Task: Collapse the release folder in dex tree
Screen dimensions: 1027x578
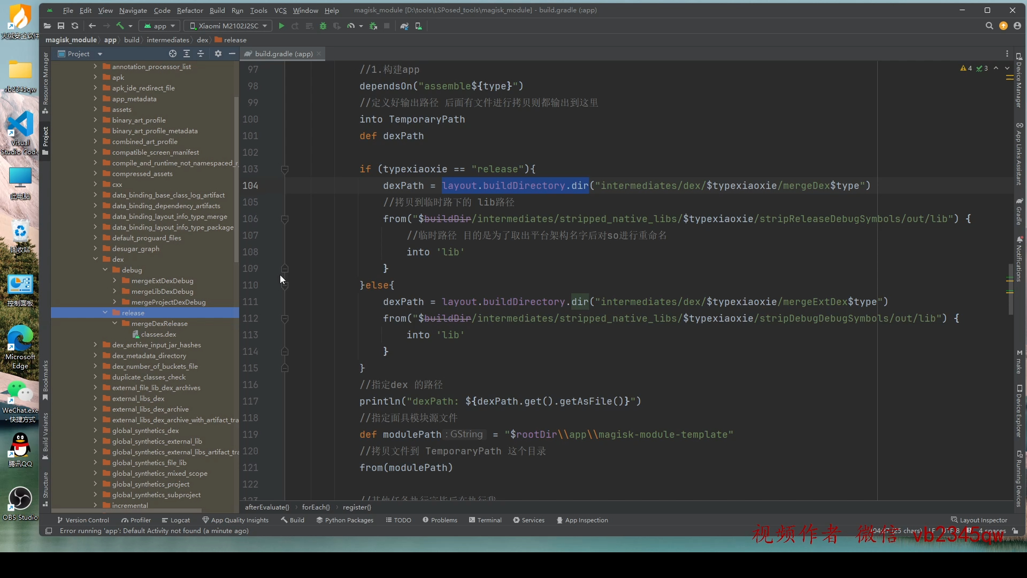Action: coord(105,313)
